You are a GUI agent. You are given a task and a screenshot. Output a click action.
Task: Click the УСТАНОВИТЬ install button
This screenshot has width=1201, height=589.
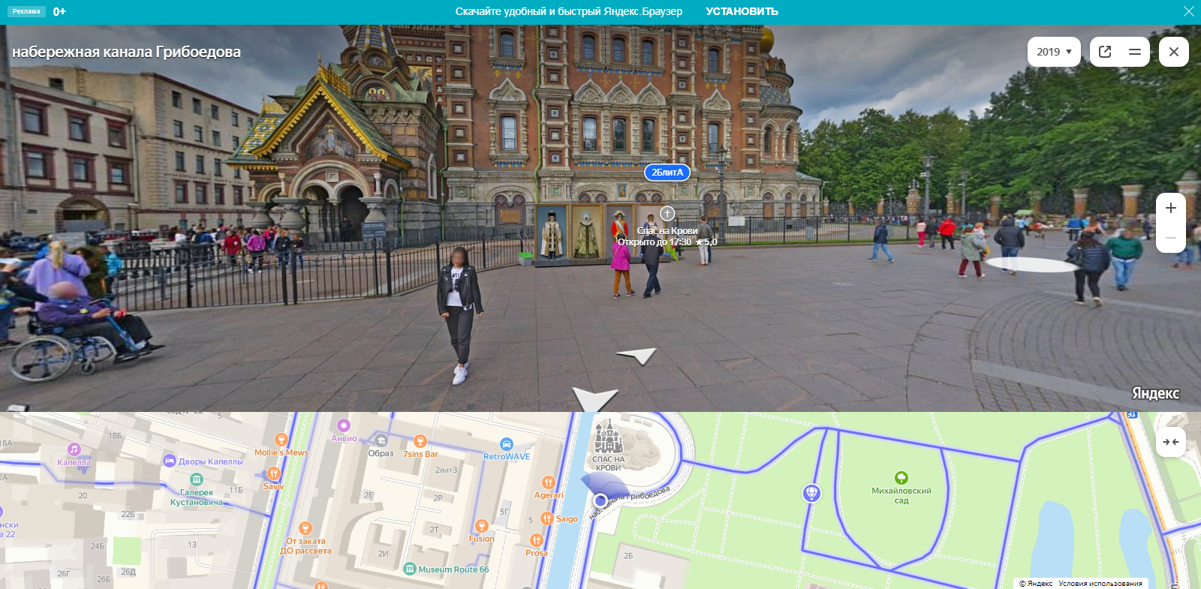click(742, 11)
